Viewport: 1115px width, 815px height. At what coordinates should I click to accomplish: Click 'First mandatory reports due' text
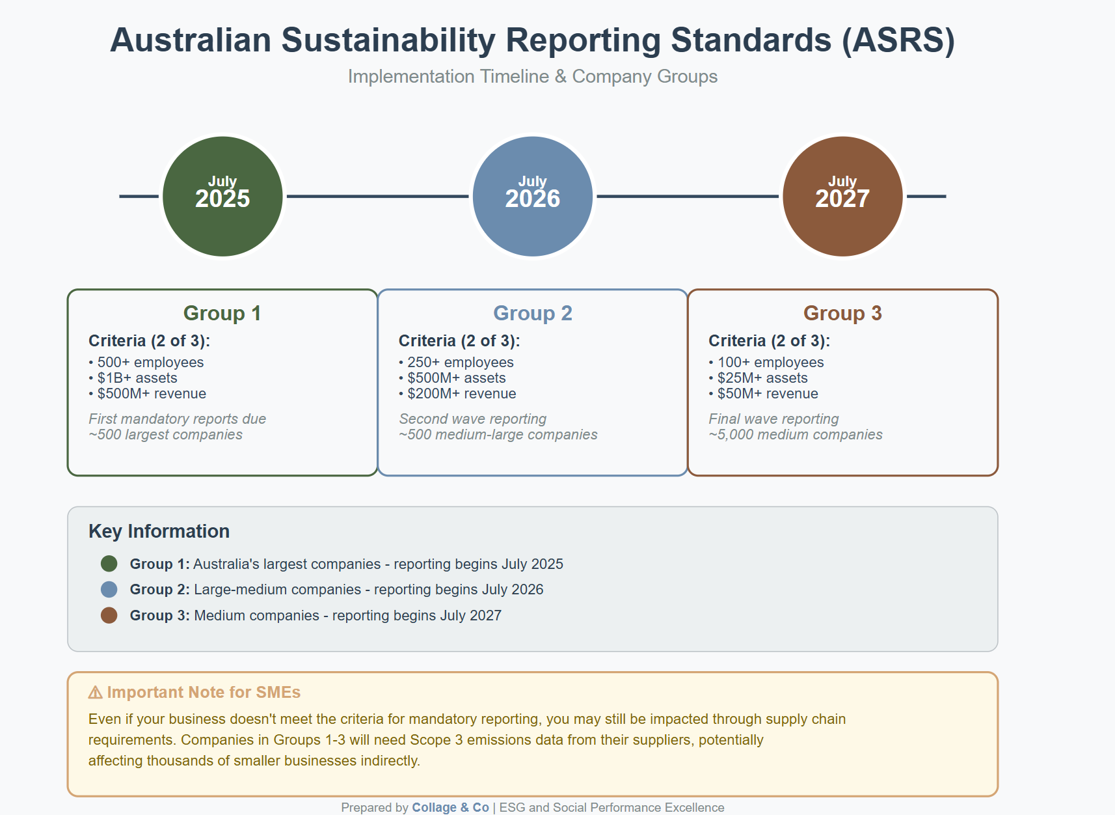click(x=177, y=419)
